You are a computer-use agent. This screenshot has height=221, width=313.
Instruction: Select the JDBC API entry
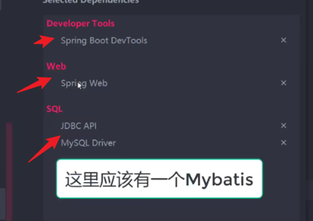[x=79, y=126]
